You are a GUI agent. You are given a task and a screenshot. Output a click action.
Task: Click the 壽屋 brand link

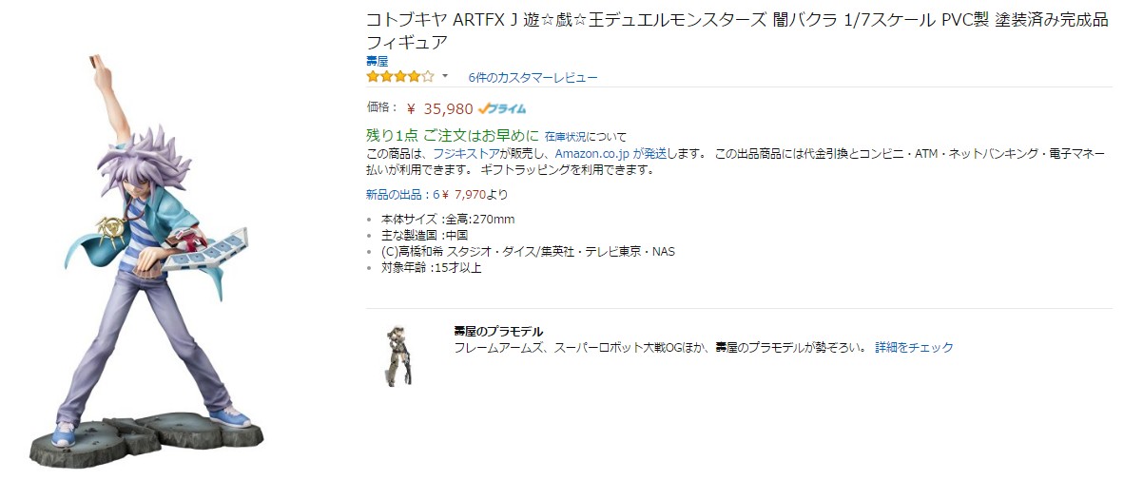(x=378, y=62)
